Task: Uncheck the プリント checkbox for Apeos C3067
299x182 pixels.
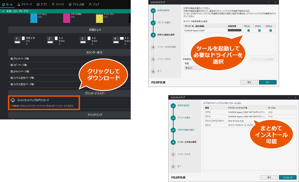Action: coord(248,31)
